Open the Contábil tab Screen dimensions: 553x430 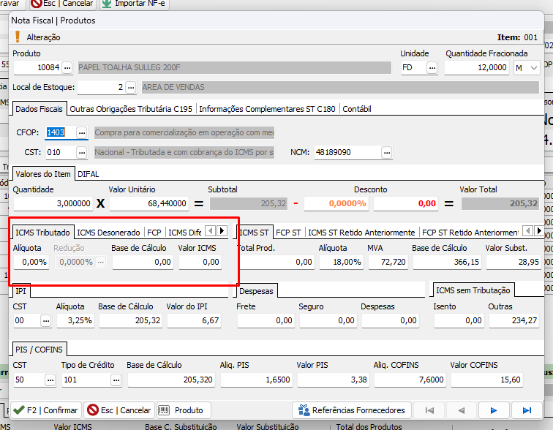click(x=357, y=109)
